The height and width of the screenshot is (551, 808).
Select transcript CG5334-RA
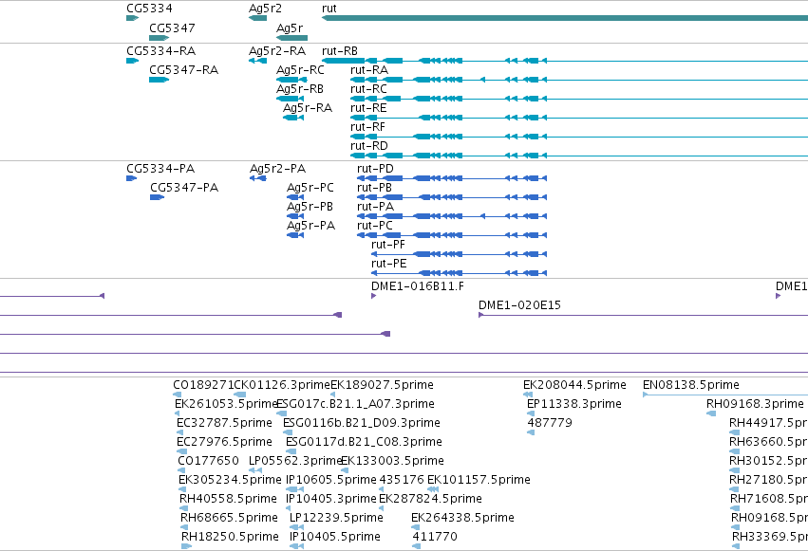click(132, 61)
